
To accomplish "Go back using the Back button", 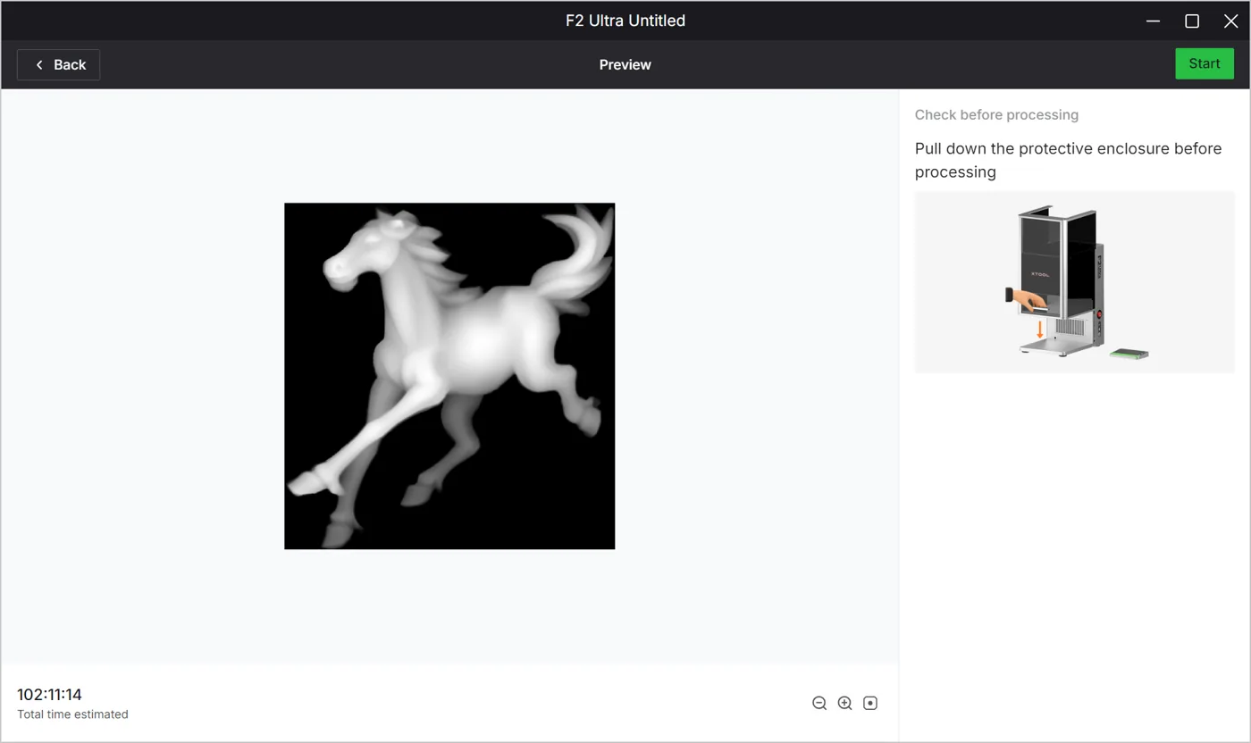I will (58, 64).
